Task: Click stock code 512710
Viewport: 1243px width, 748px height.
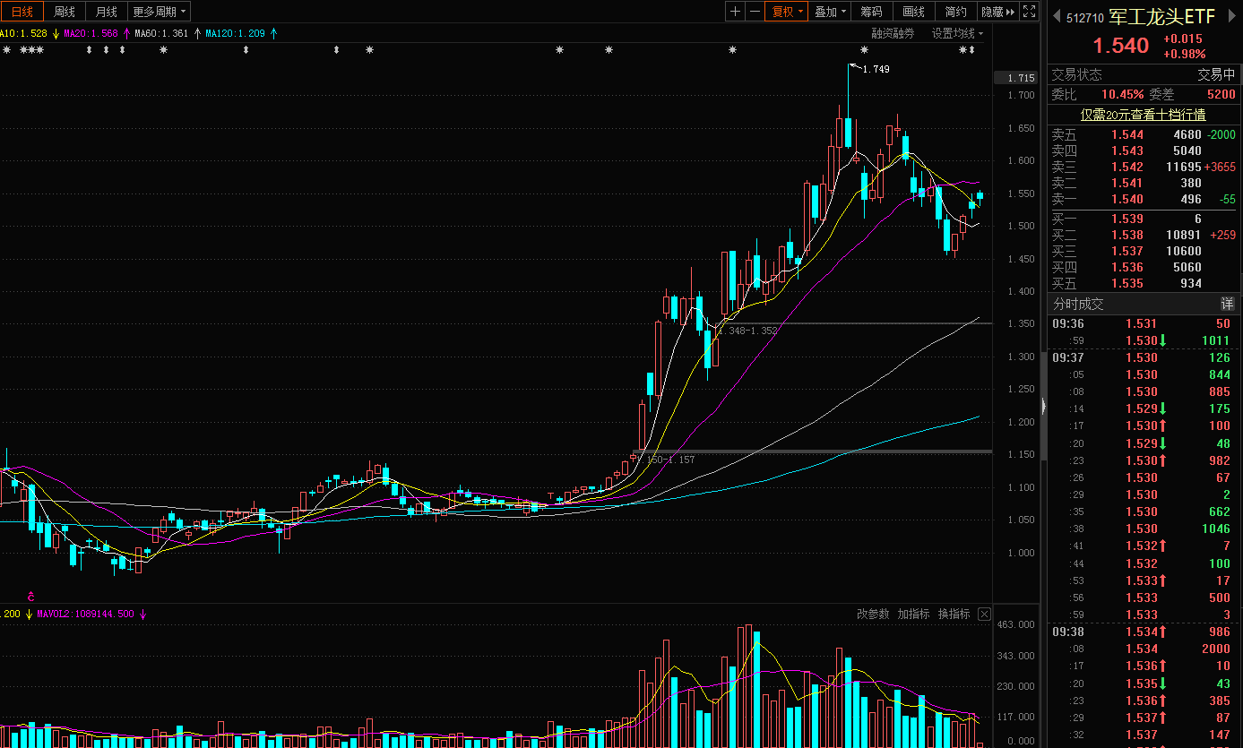Action: click(1084, 18)
